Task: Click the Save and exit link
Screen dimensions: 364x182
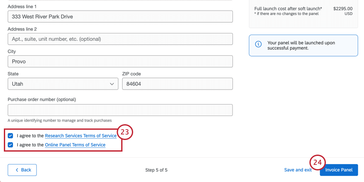Action: (x=298, y=170)
